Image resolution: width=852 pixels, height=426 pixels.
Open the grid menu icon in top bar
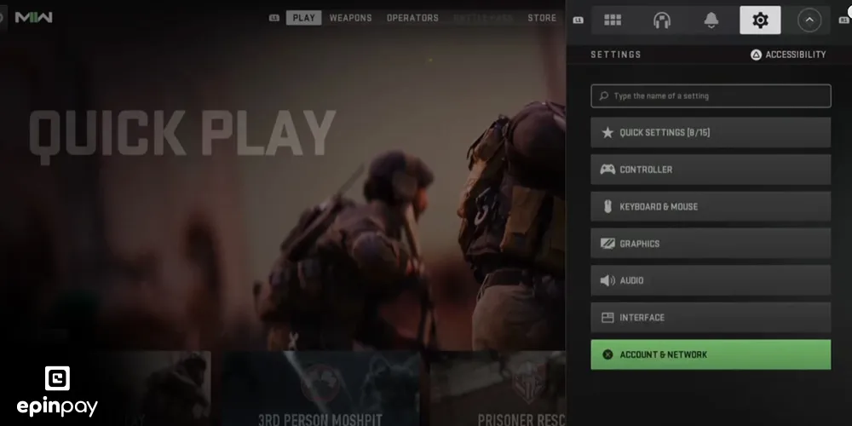[613, 20]
